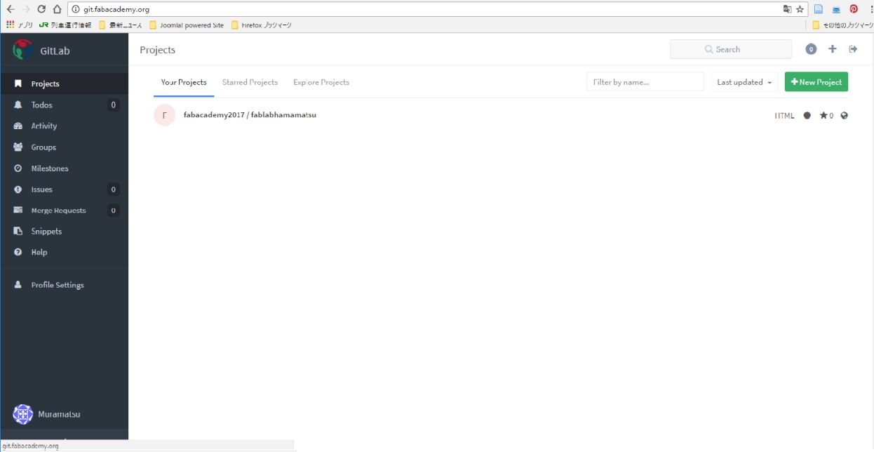Click the Snippets clipboard icon
The image size is (874, 452).
(x=18, y=231)
